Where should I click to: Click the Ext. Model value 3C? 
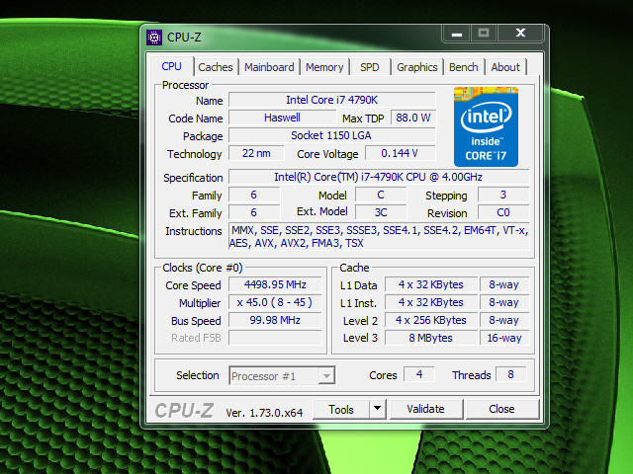(x=381, y=212)
